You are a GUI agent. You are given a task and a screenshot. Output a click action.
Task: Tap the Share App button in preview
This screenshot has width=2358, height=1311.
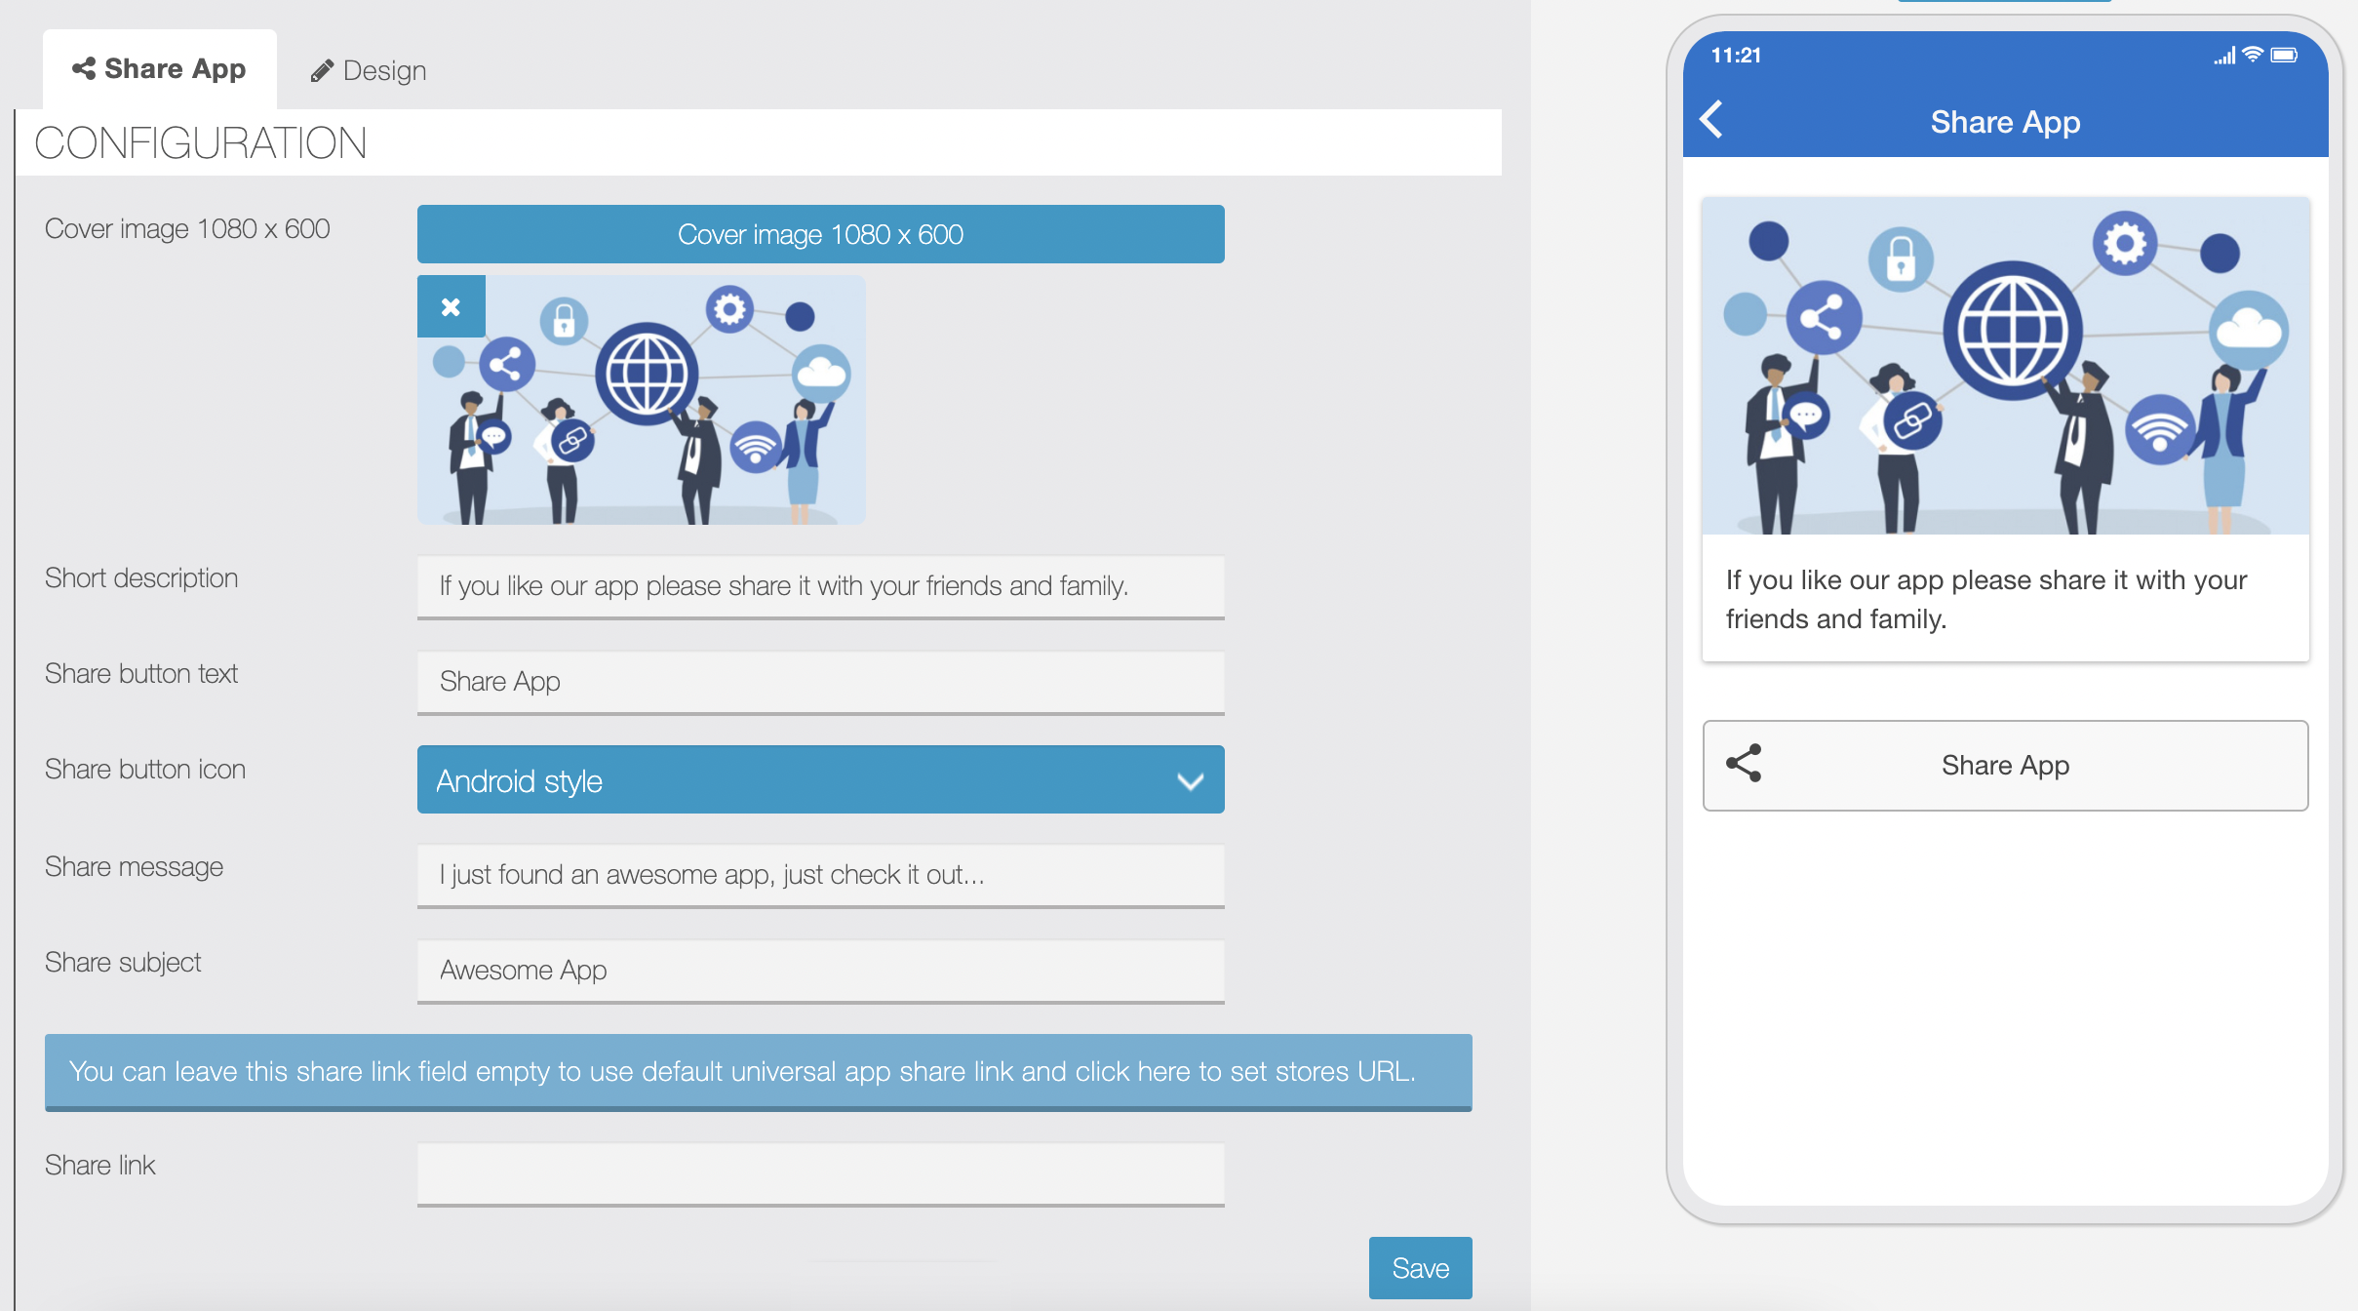click(2005, 766)
